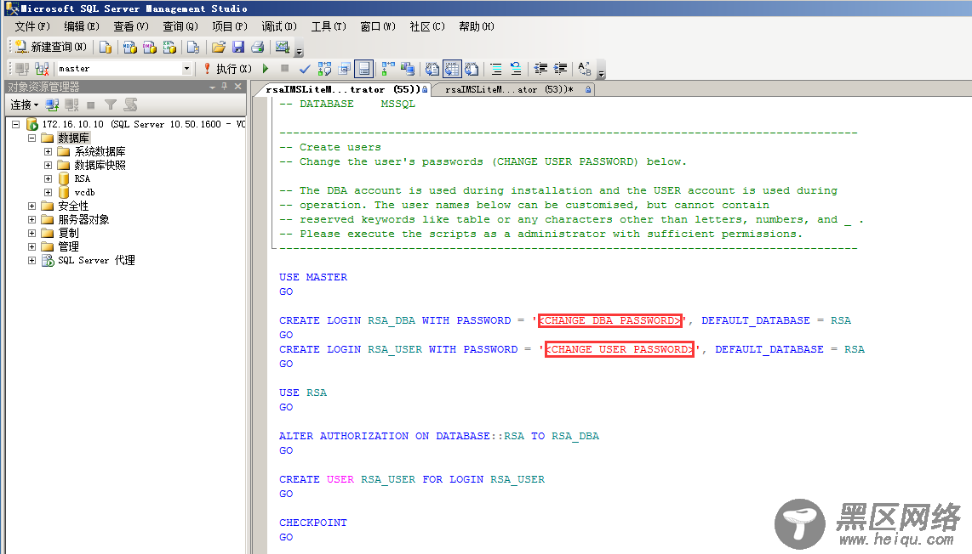Screen dimensions: 972x554
Task: Toggle the IntelliSense enabled button
Action: 364,69
